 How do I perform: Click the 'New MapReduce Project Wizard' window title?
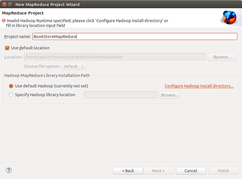coord(47,5)
